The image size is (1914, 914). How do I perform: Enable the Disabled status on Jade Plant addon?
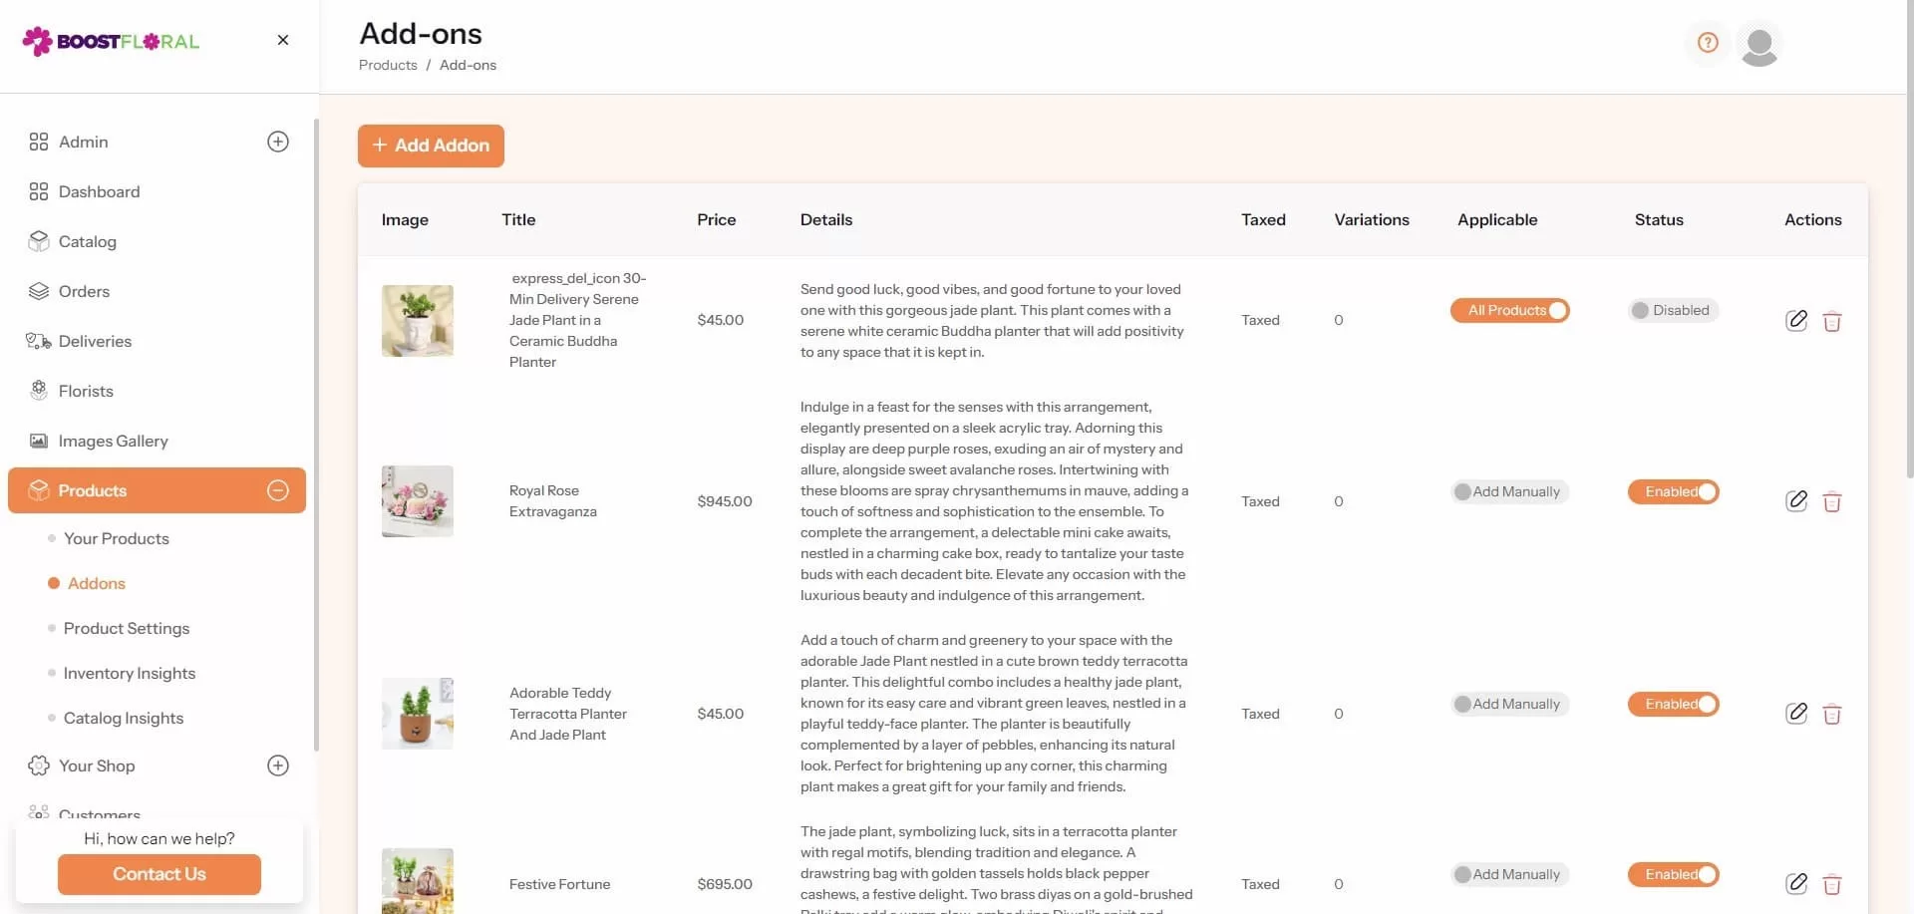point(1672,310)
